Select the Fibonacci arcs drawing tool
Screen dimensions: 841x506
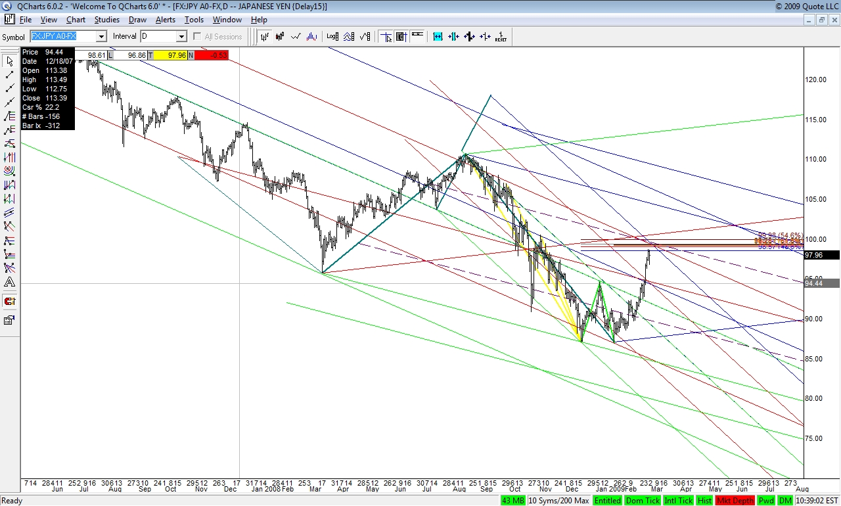coord(9,172)
